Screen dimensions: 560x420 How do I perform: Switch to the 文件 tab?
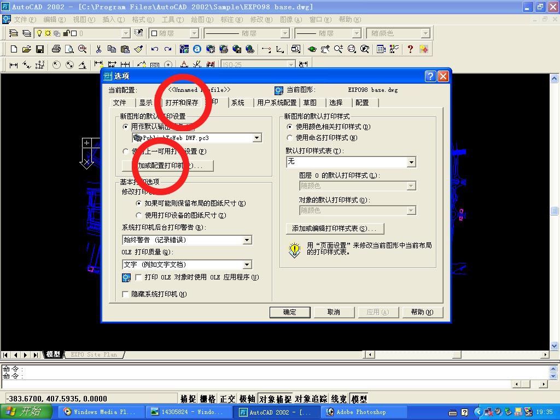coord(119,102)
